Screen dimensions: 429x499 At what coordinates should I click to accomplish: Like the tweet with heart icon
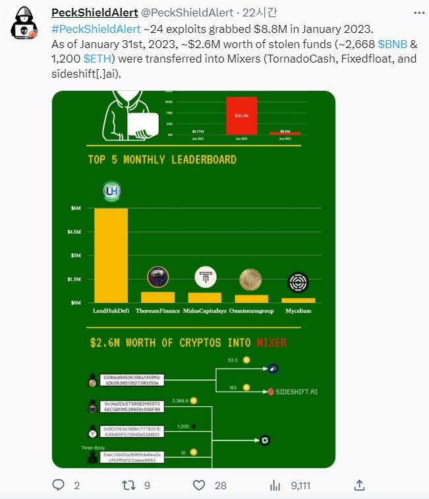pyautogui.click(x=199, y=485)
